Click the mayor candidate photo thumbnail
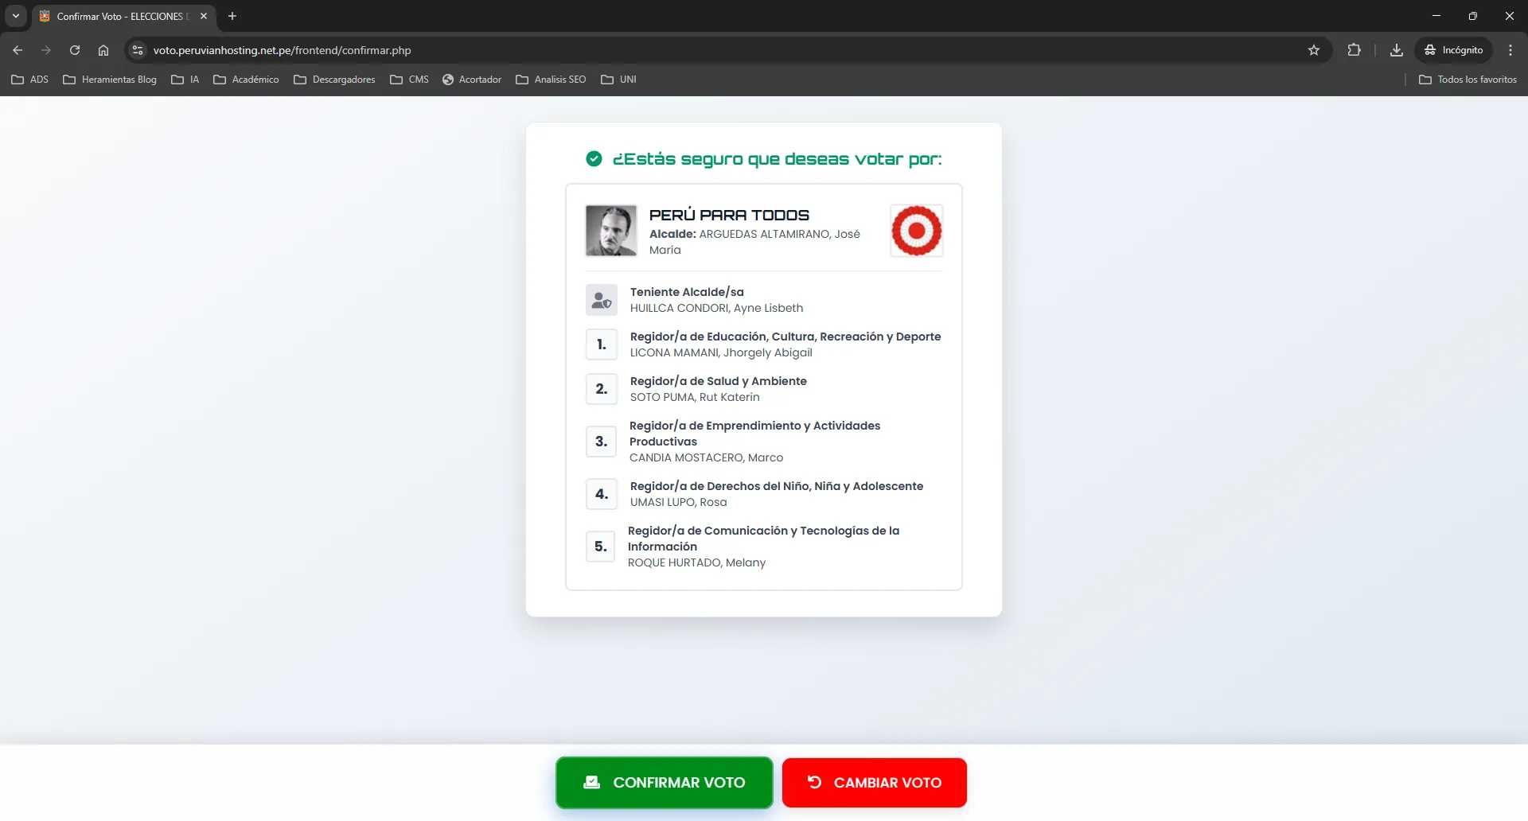Viewport: 1528px width, 821px height. pos(610,231)
